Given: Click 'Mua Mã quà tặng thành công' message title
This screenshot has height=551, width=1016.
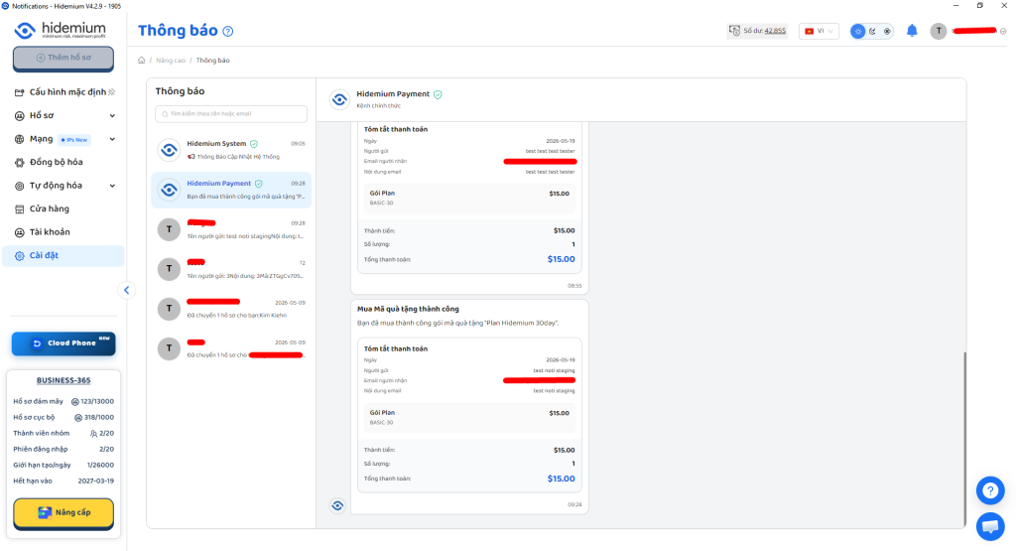Looking at the screenshot, I should (408, 309).
